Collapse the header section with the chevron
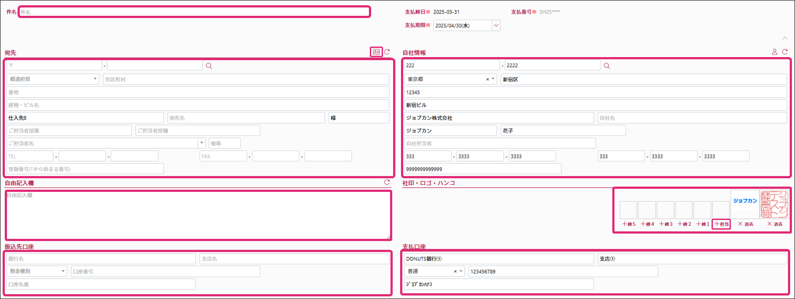Viewport: 795px width, 299px height. (x=785, y=39)
